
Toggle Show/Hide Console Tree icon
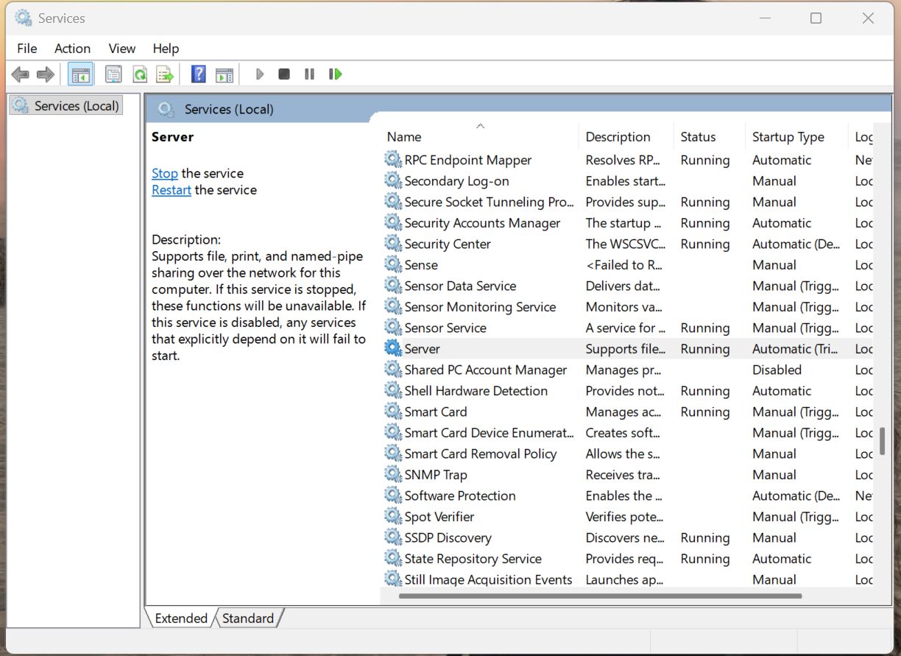[x=80, y=74]
